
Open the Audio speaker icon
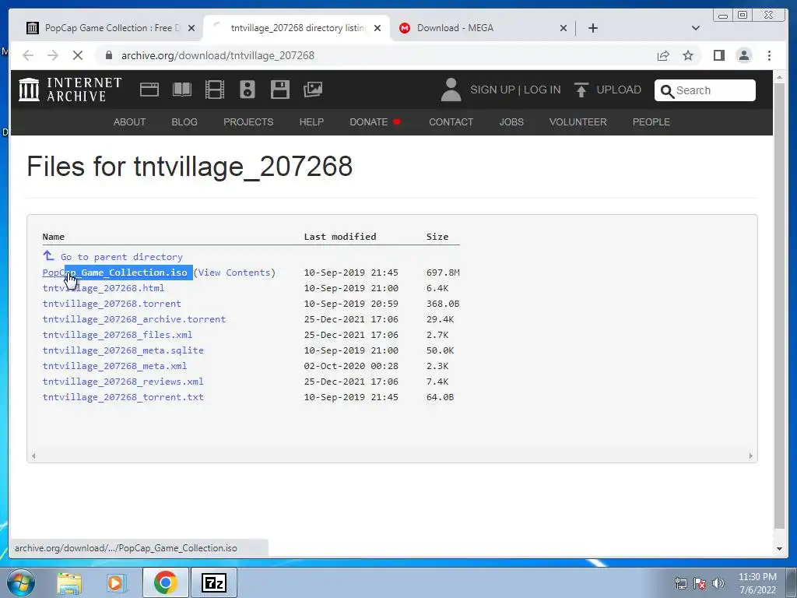247,90
